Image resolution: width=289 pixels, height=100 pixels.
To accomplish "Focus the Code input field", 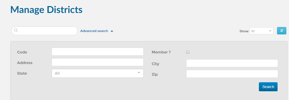I will tap(97, 52).
